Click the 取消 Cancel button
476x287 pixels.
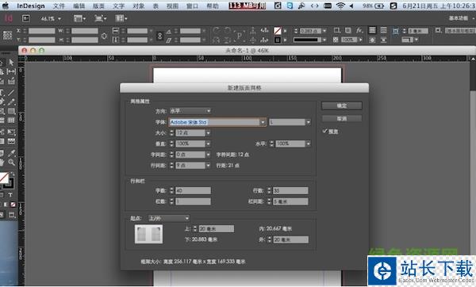point(342,118)
